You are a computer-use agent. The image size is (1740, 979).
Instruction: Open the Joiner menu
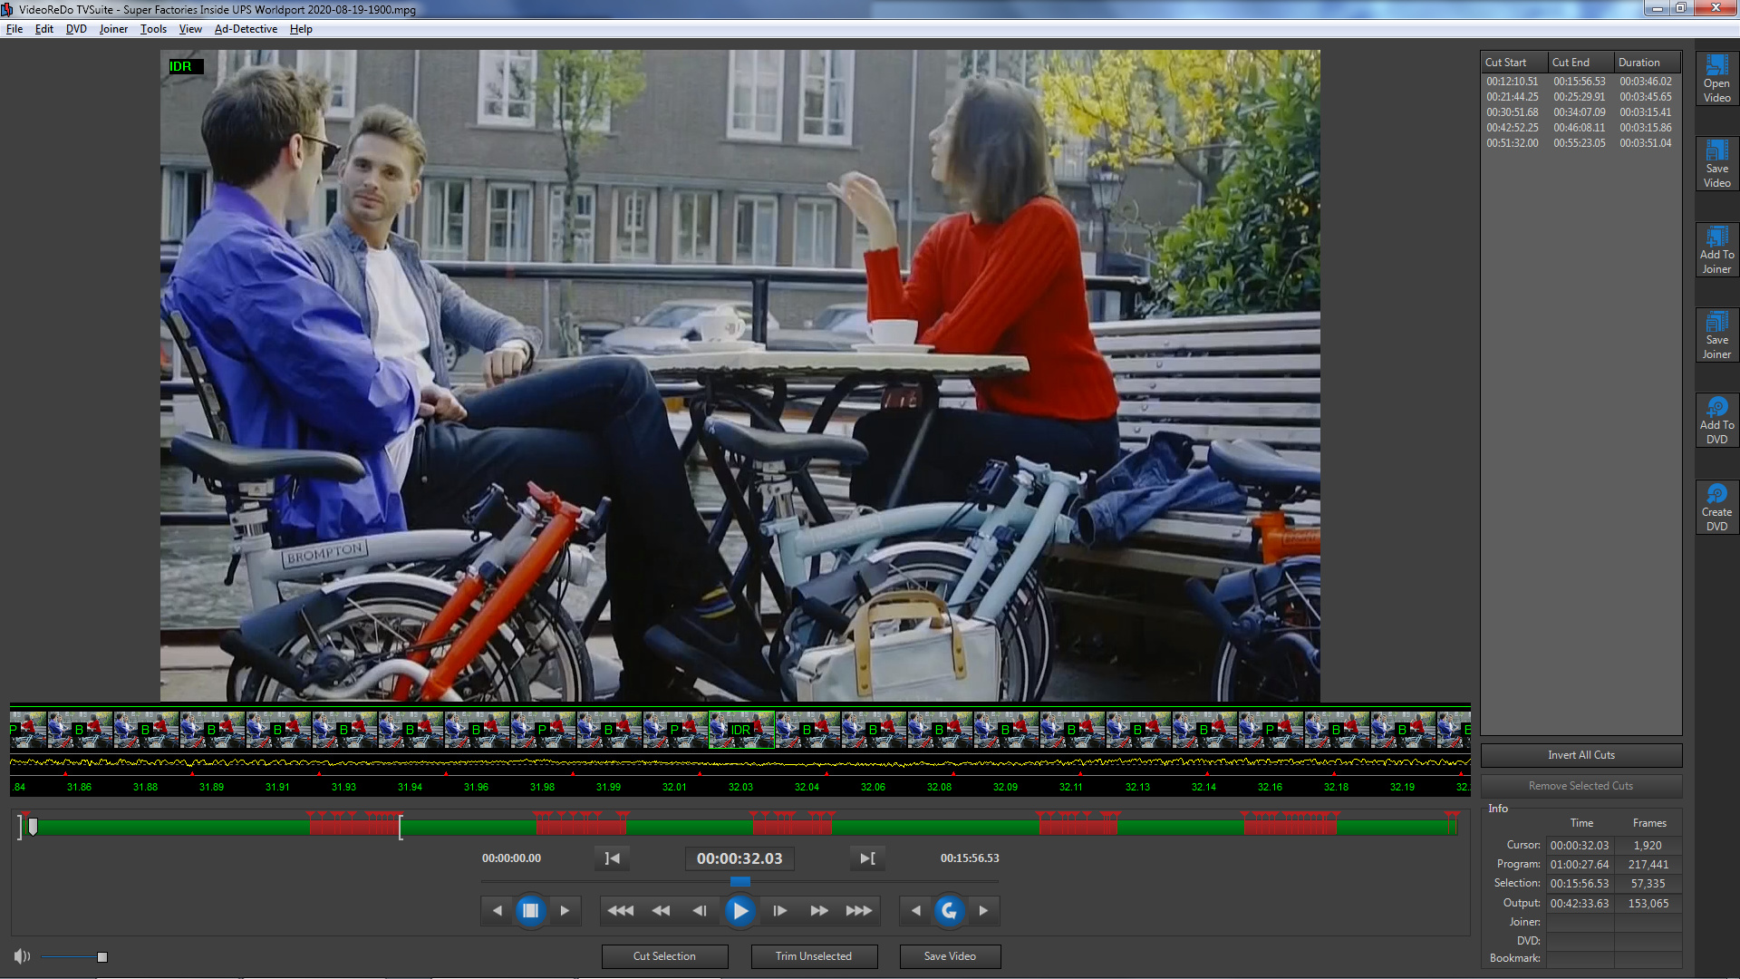tap(113, 29)
